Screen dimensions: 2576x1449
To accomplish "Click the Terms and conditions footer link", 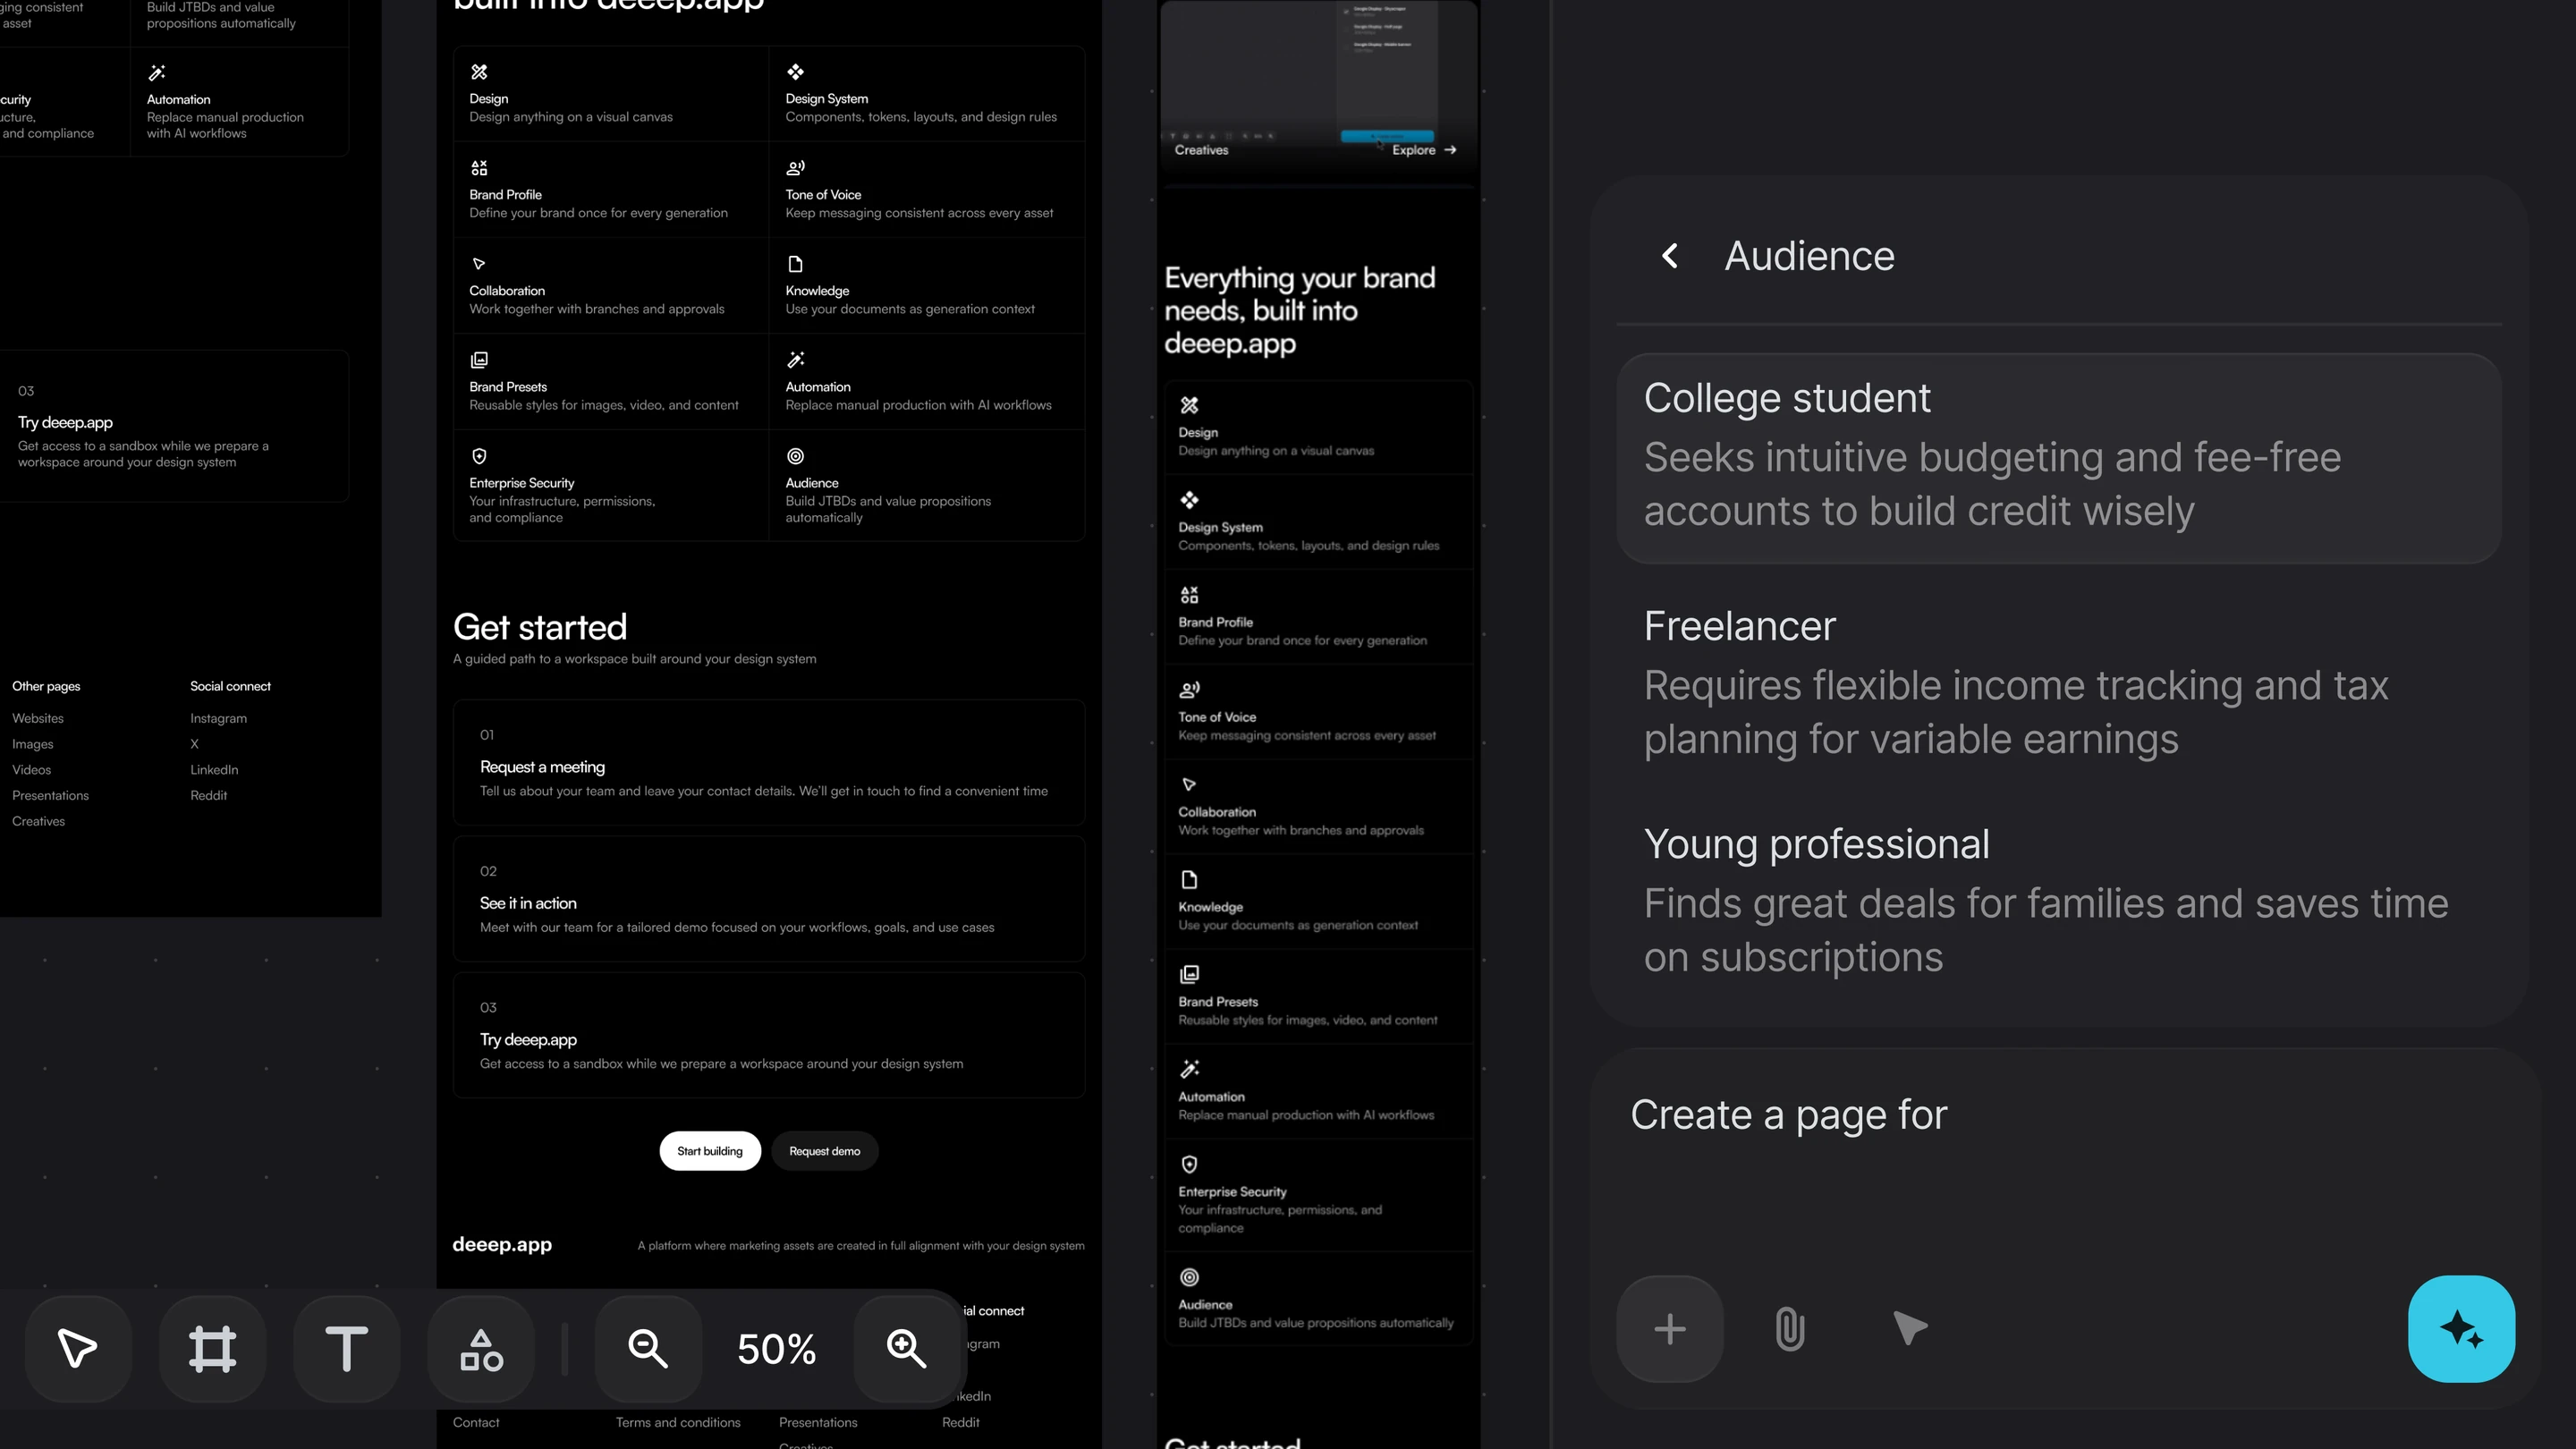I will [x=678, y=1423].
